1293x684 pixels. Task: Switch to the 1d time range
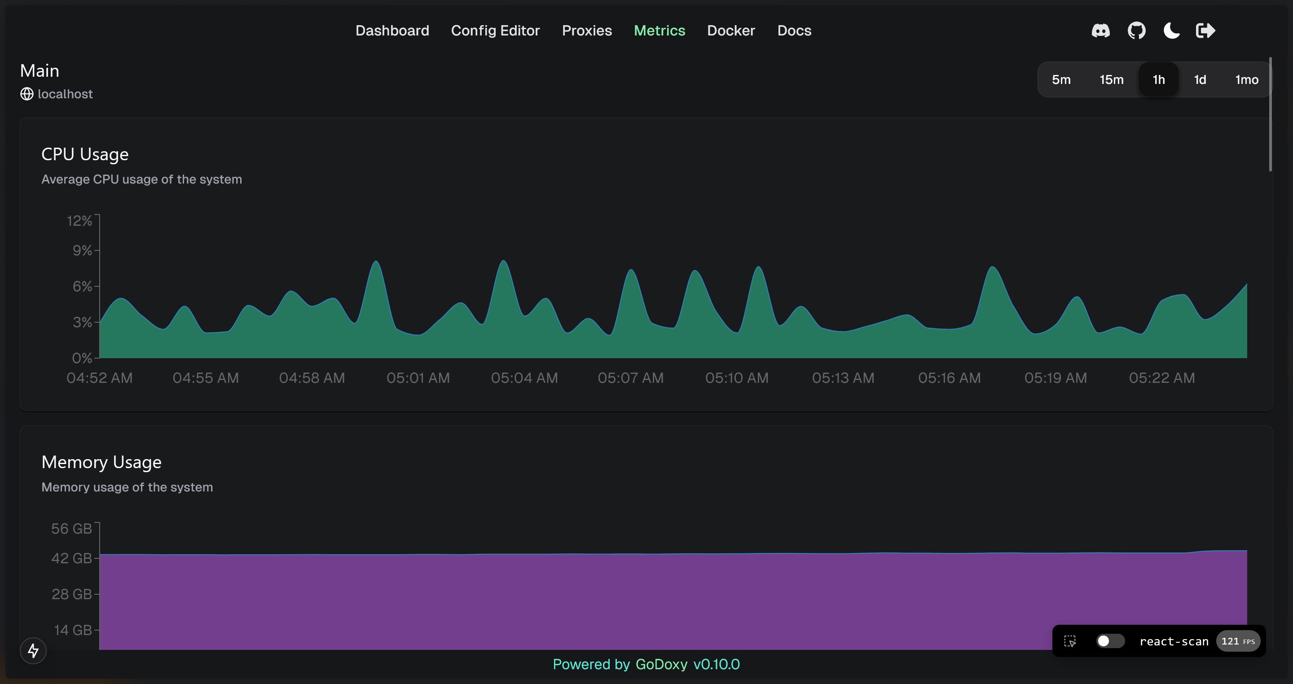coord(1200,80)
